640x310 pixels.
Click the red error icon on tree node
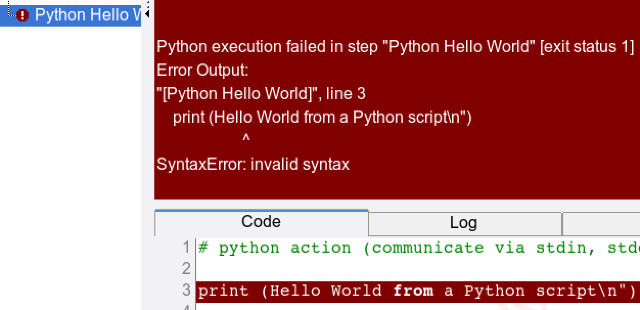click(22, 15)
